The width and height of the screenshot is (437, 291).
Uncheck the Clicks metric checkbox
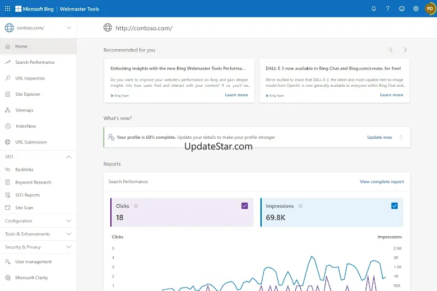pos(245,206)
